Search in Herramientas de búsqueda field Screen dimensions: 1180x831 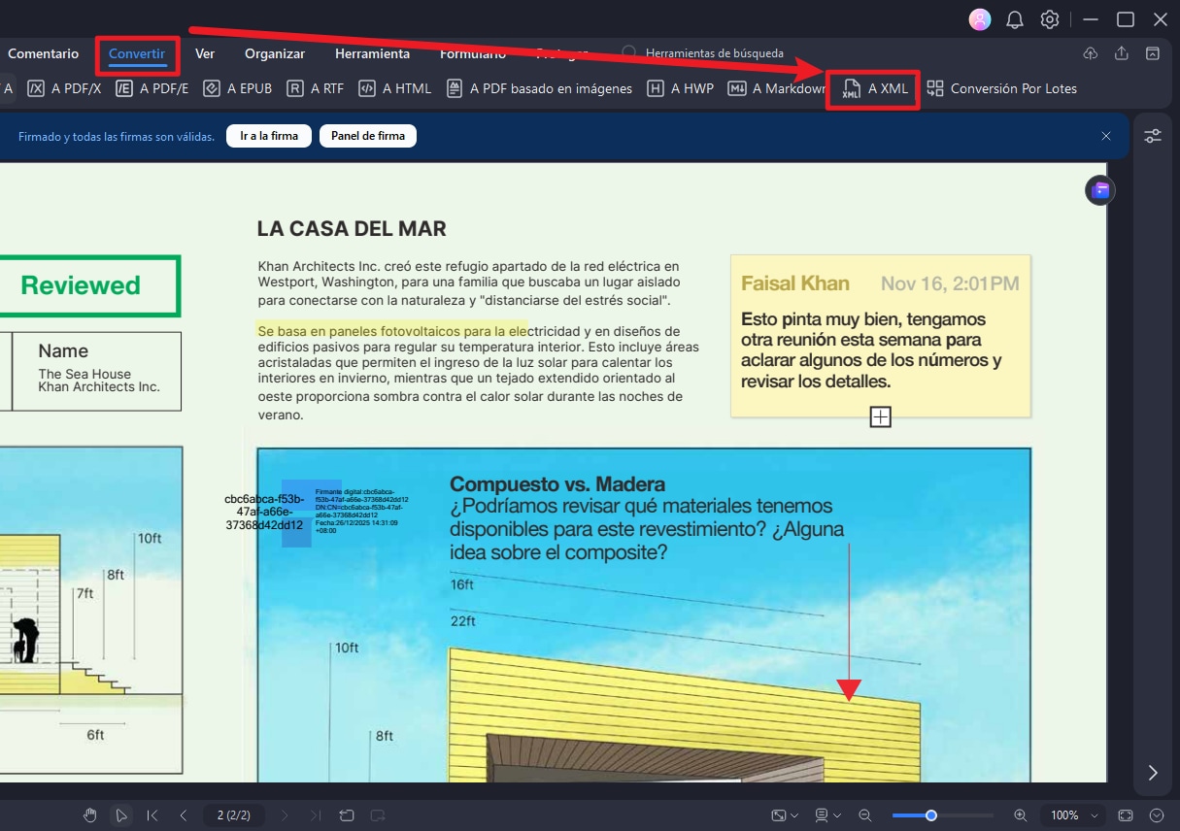pyautogui.click(x=714, y=53)
